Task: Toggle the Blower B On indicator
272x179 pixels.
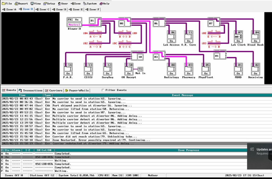Action: point(76,20)
